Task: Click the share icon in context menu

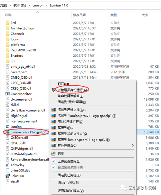Action: [53, 153]
